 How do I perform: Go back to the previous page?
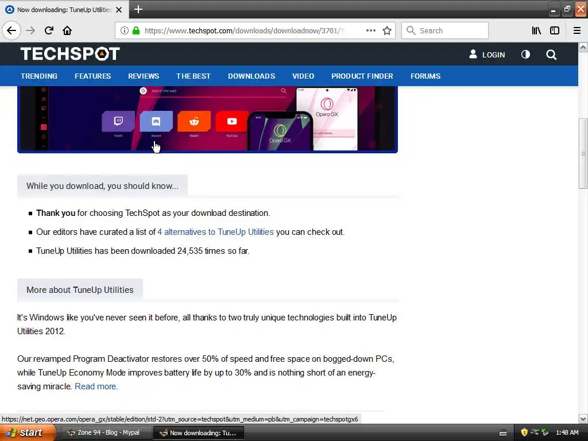11,30
